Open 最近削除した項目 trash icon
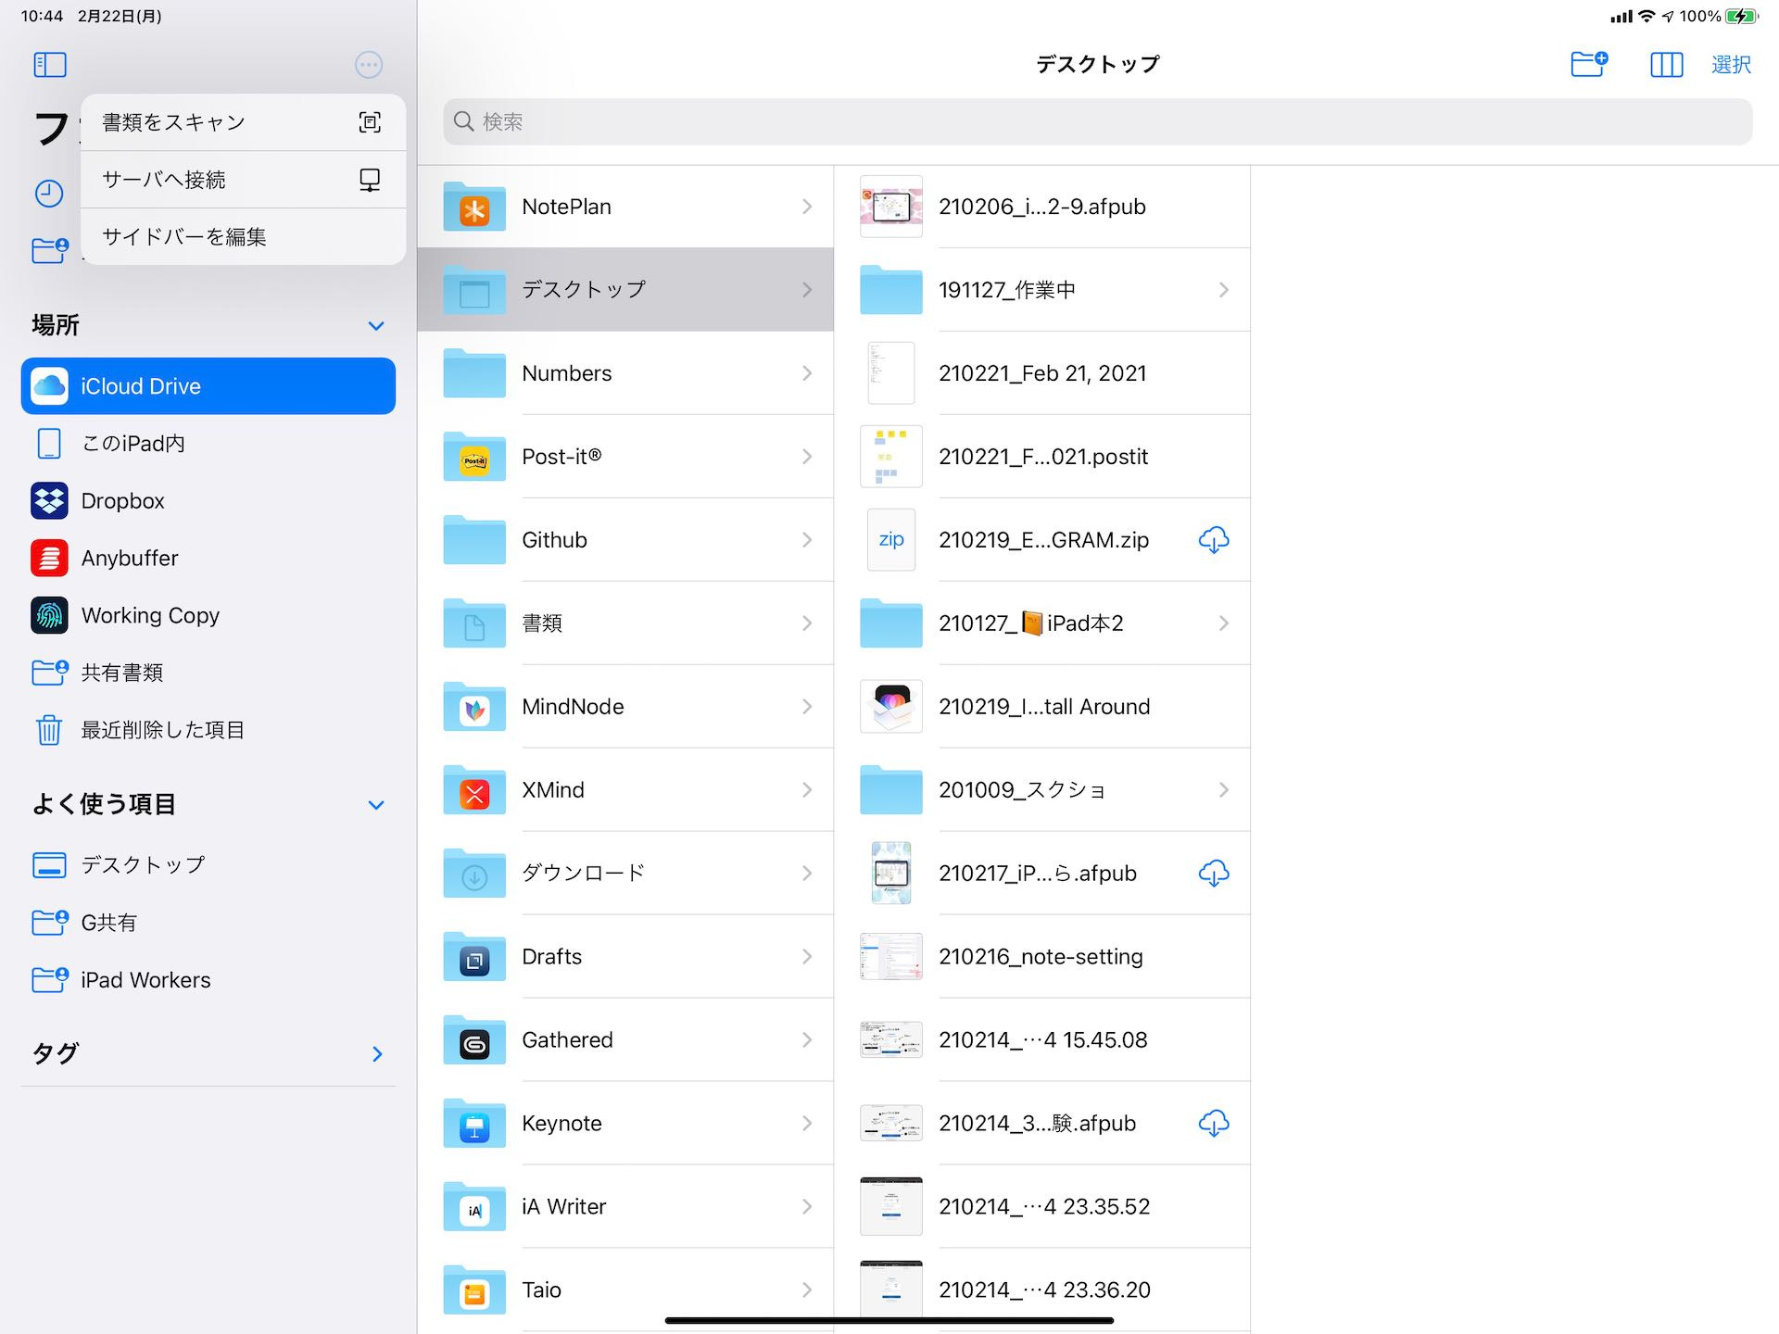The image size is (1779, 1334). coord(49,730)
